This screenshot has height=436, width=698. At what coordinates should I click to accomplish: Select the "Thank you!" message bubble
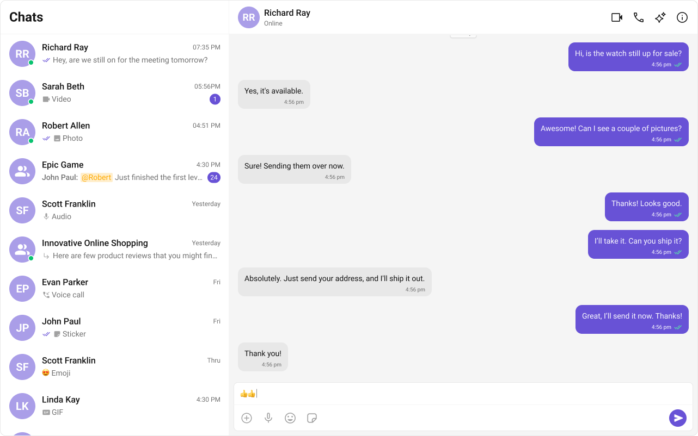[x=263, y=358]
